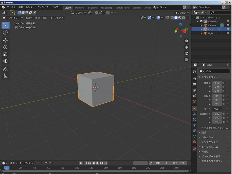The width and height of the screenshot is (232, 174).
Task: Expand the コレクション section
Action: 209,137
